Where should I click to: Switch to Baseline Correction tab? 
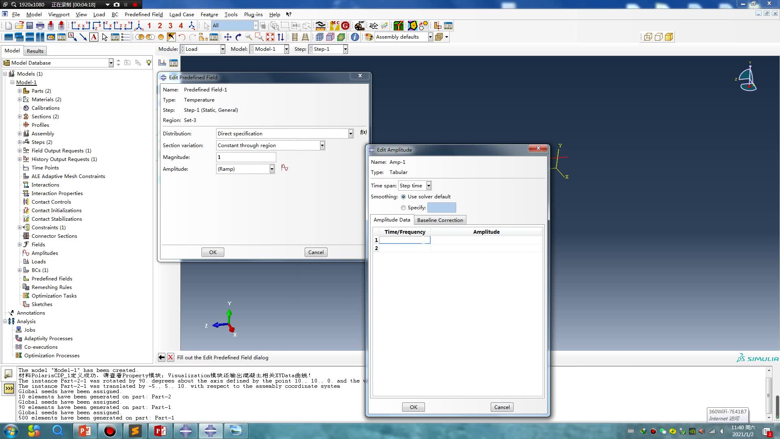pos(440,220)
